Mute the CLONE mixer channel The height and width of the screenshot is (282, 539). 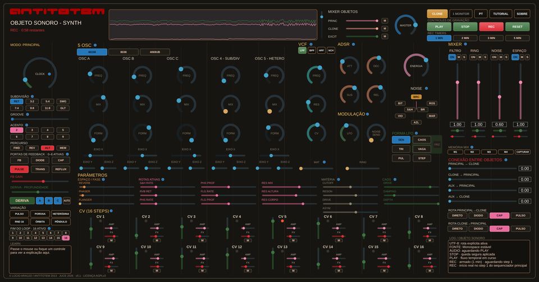click(385, 29)
